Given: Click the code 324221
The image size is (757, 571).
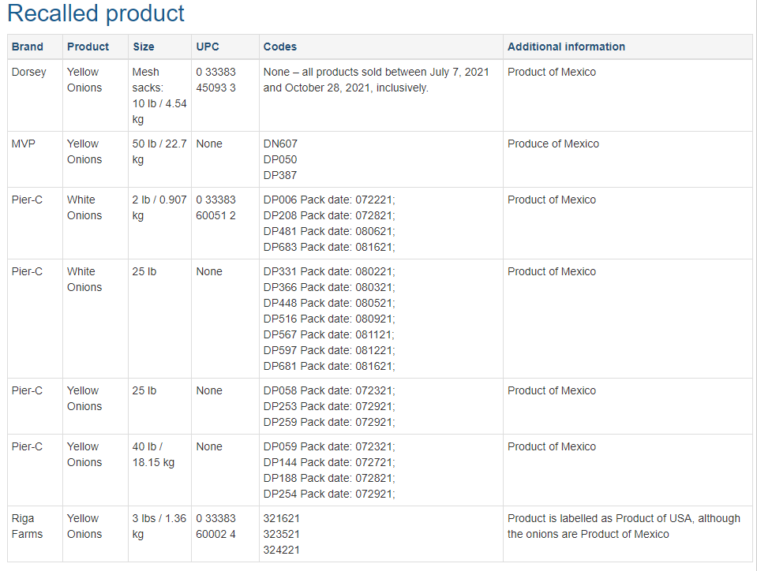Looking at the screenshot, I should (282, 550).
